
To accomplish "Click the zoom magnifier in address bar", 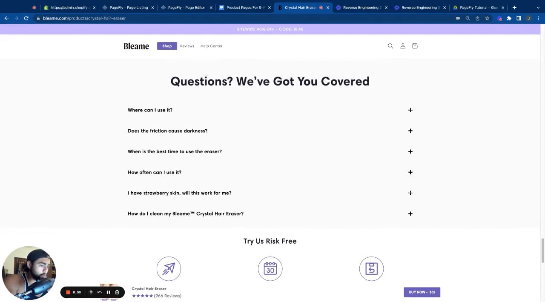I will pyautogui.click(x=468, y=18).
